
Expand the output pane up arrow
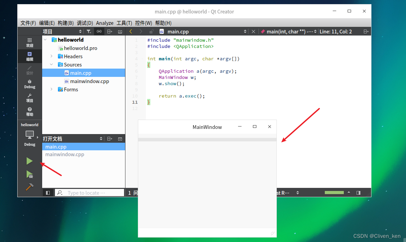[x=349, y=192]
